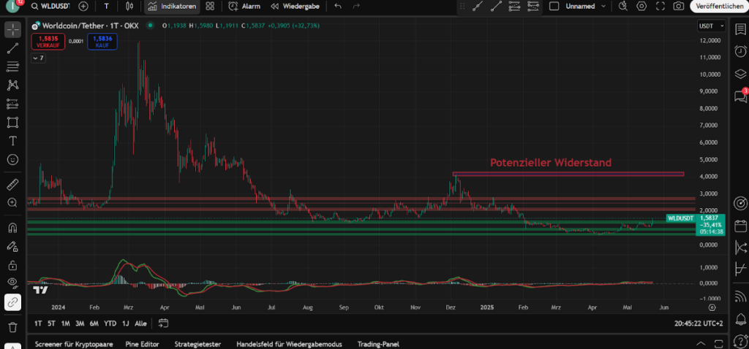
Task: Expand the Unnamed layout dropdown
Action: pos(603,7)
